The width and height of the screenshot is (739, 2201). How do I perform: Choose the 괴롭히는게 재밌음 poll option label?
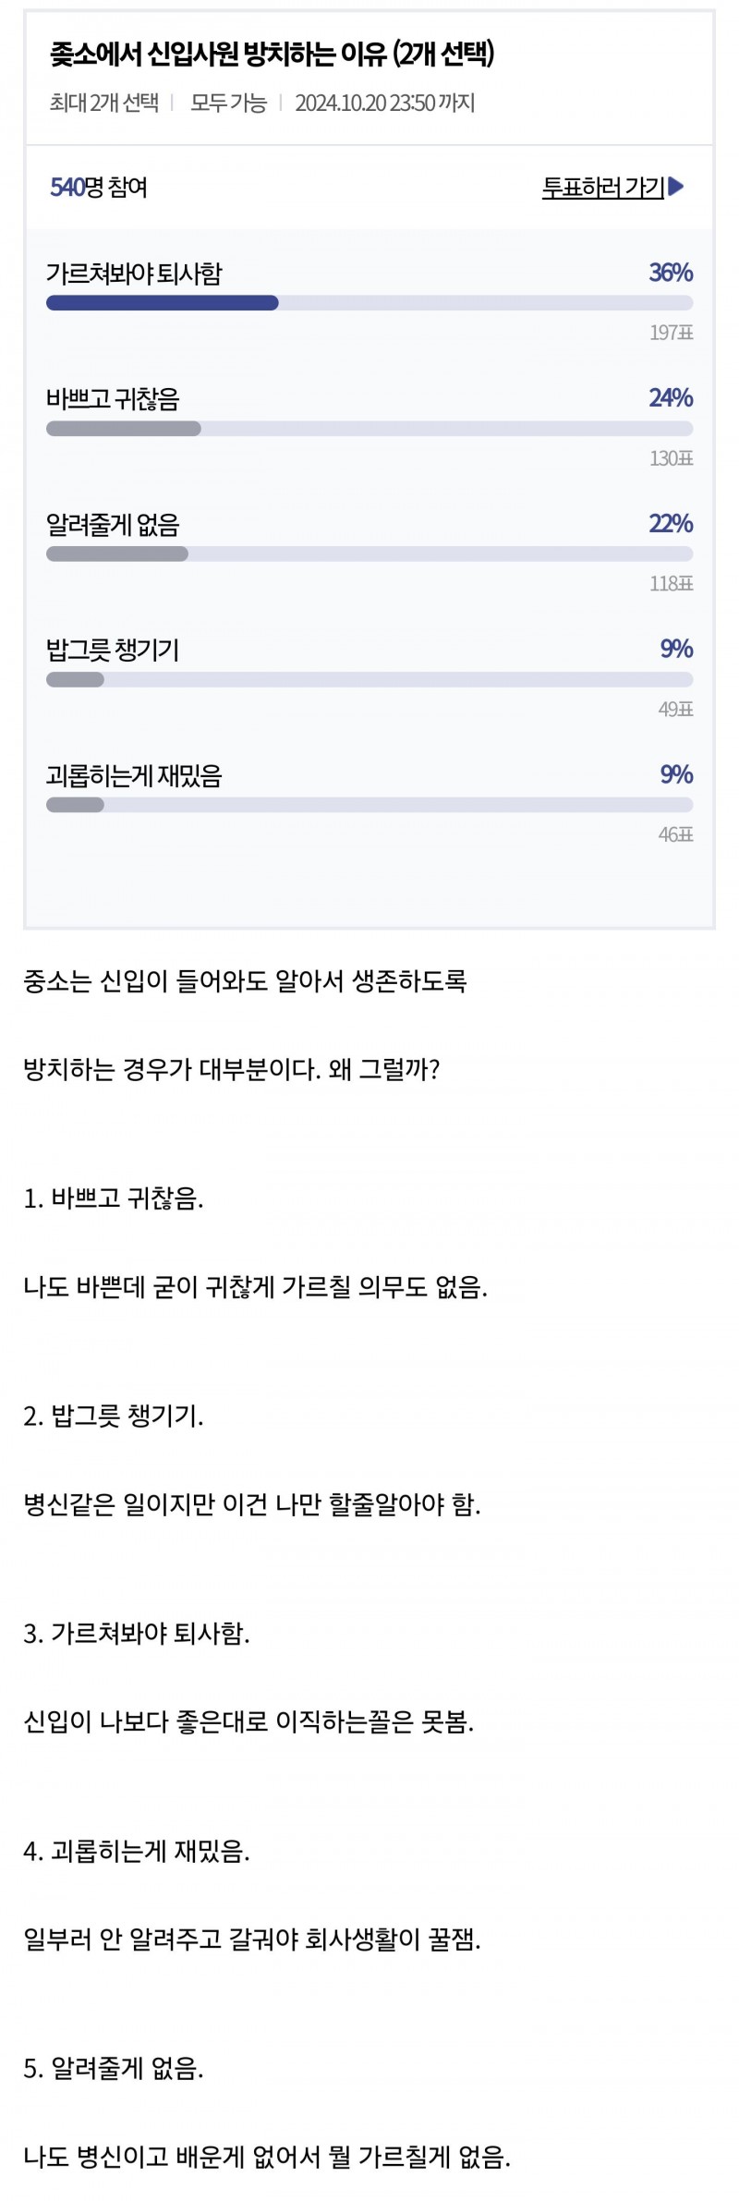pos(134,775)
